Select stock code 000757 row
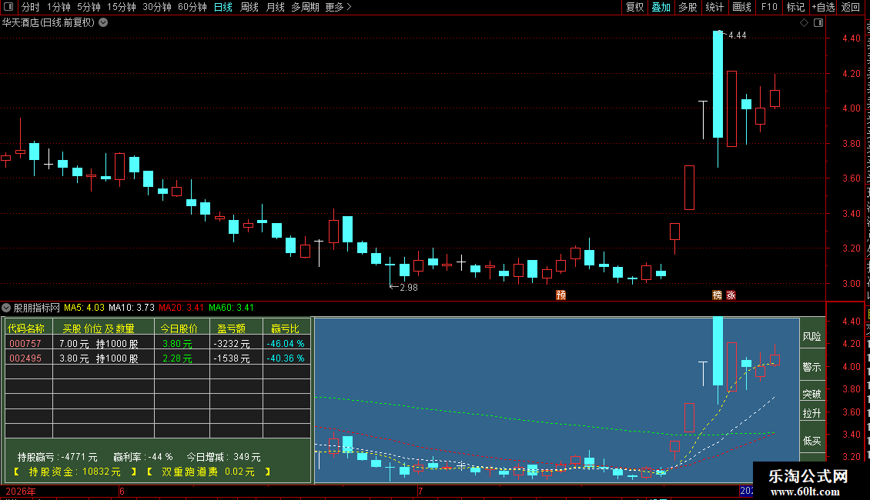 coord(158,344)
